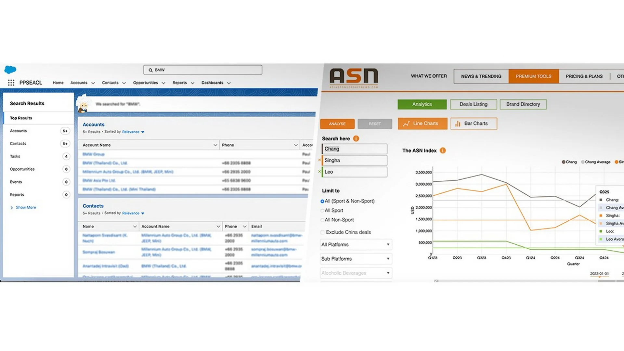Switch to Bar Charts view
This screenshot has width=624, height=351.
click(474, 123)
